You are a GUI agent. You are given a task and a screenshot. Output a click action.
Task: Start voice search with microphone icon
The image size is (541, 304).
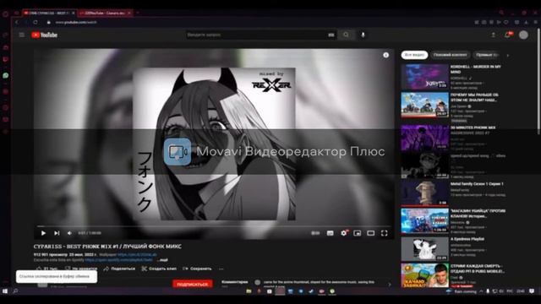tap(363, 35)
